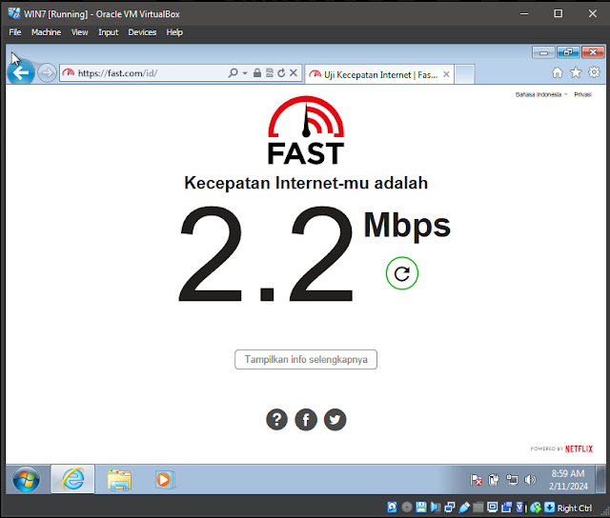This screenshot has height=518, width=610.
Task: Click VirtualBox USB status icon
Action: pyautogui.click(x=464, y=508)
